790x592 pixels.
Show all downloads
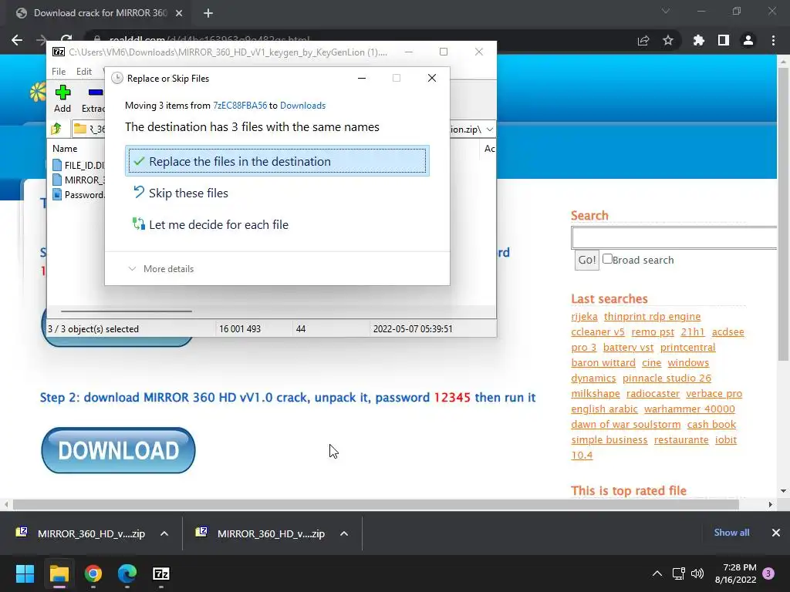tap(731, 533)
